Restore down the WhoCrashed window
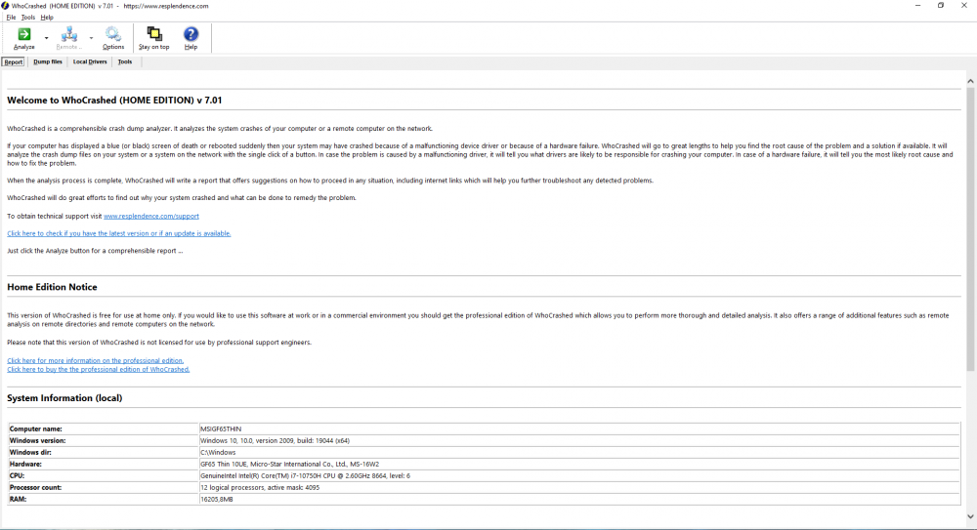 941,6
